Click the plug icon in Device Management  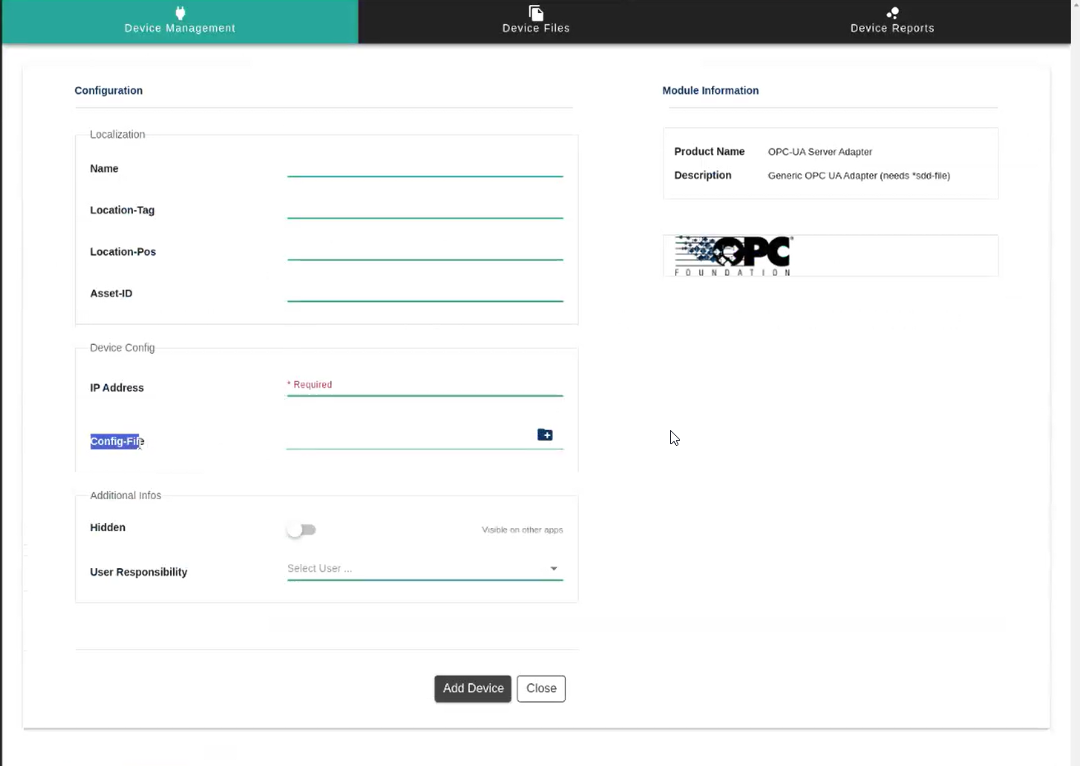tap(180, 12)
